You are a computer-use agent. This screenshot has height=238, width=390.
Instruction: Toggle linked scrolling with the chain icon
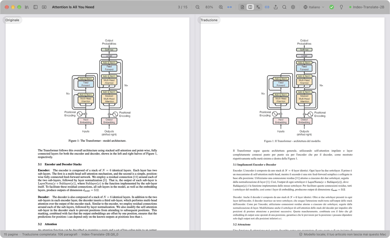(267, 7)
